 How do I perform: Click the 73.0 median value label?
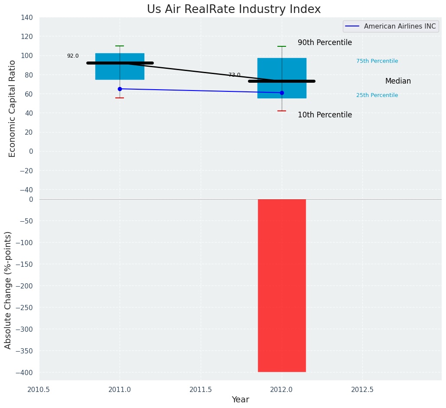(234, 75)
